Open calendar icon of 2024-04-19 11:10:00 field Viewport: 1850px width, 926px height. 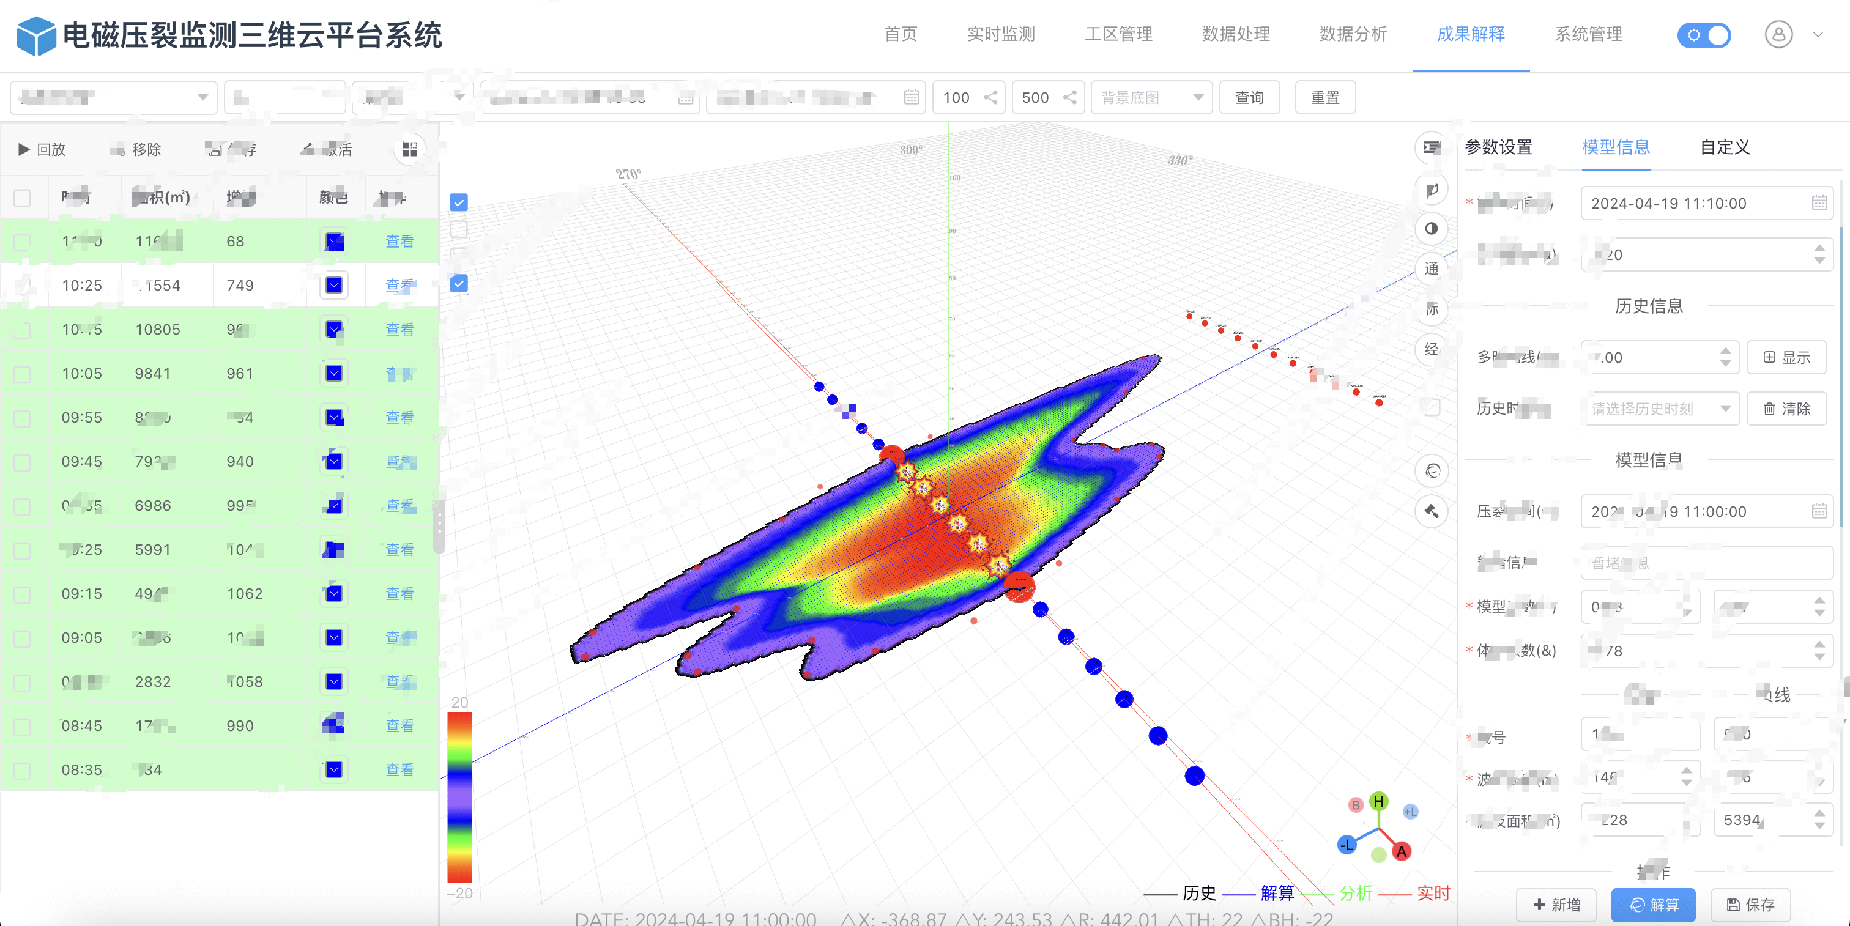[1818, 203]
